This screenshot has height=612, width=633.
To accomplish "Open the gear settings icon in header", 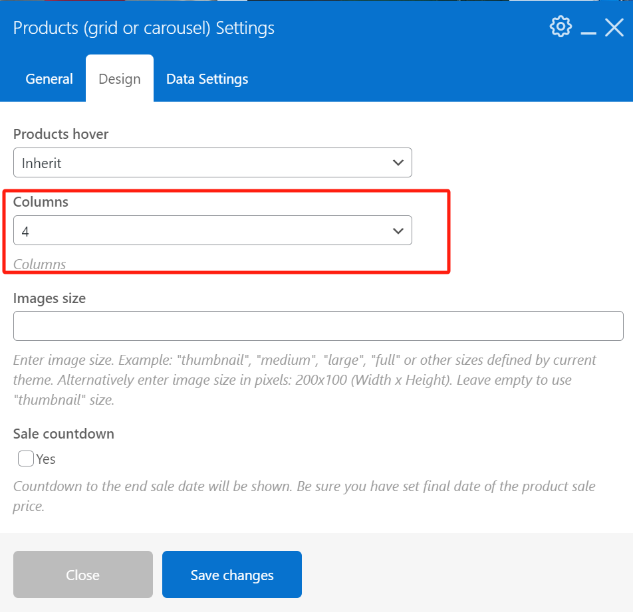I will (x=561, y=27).
